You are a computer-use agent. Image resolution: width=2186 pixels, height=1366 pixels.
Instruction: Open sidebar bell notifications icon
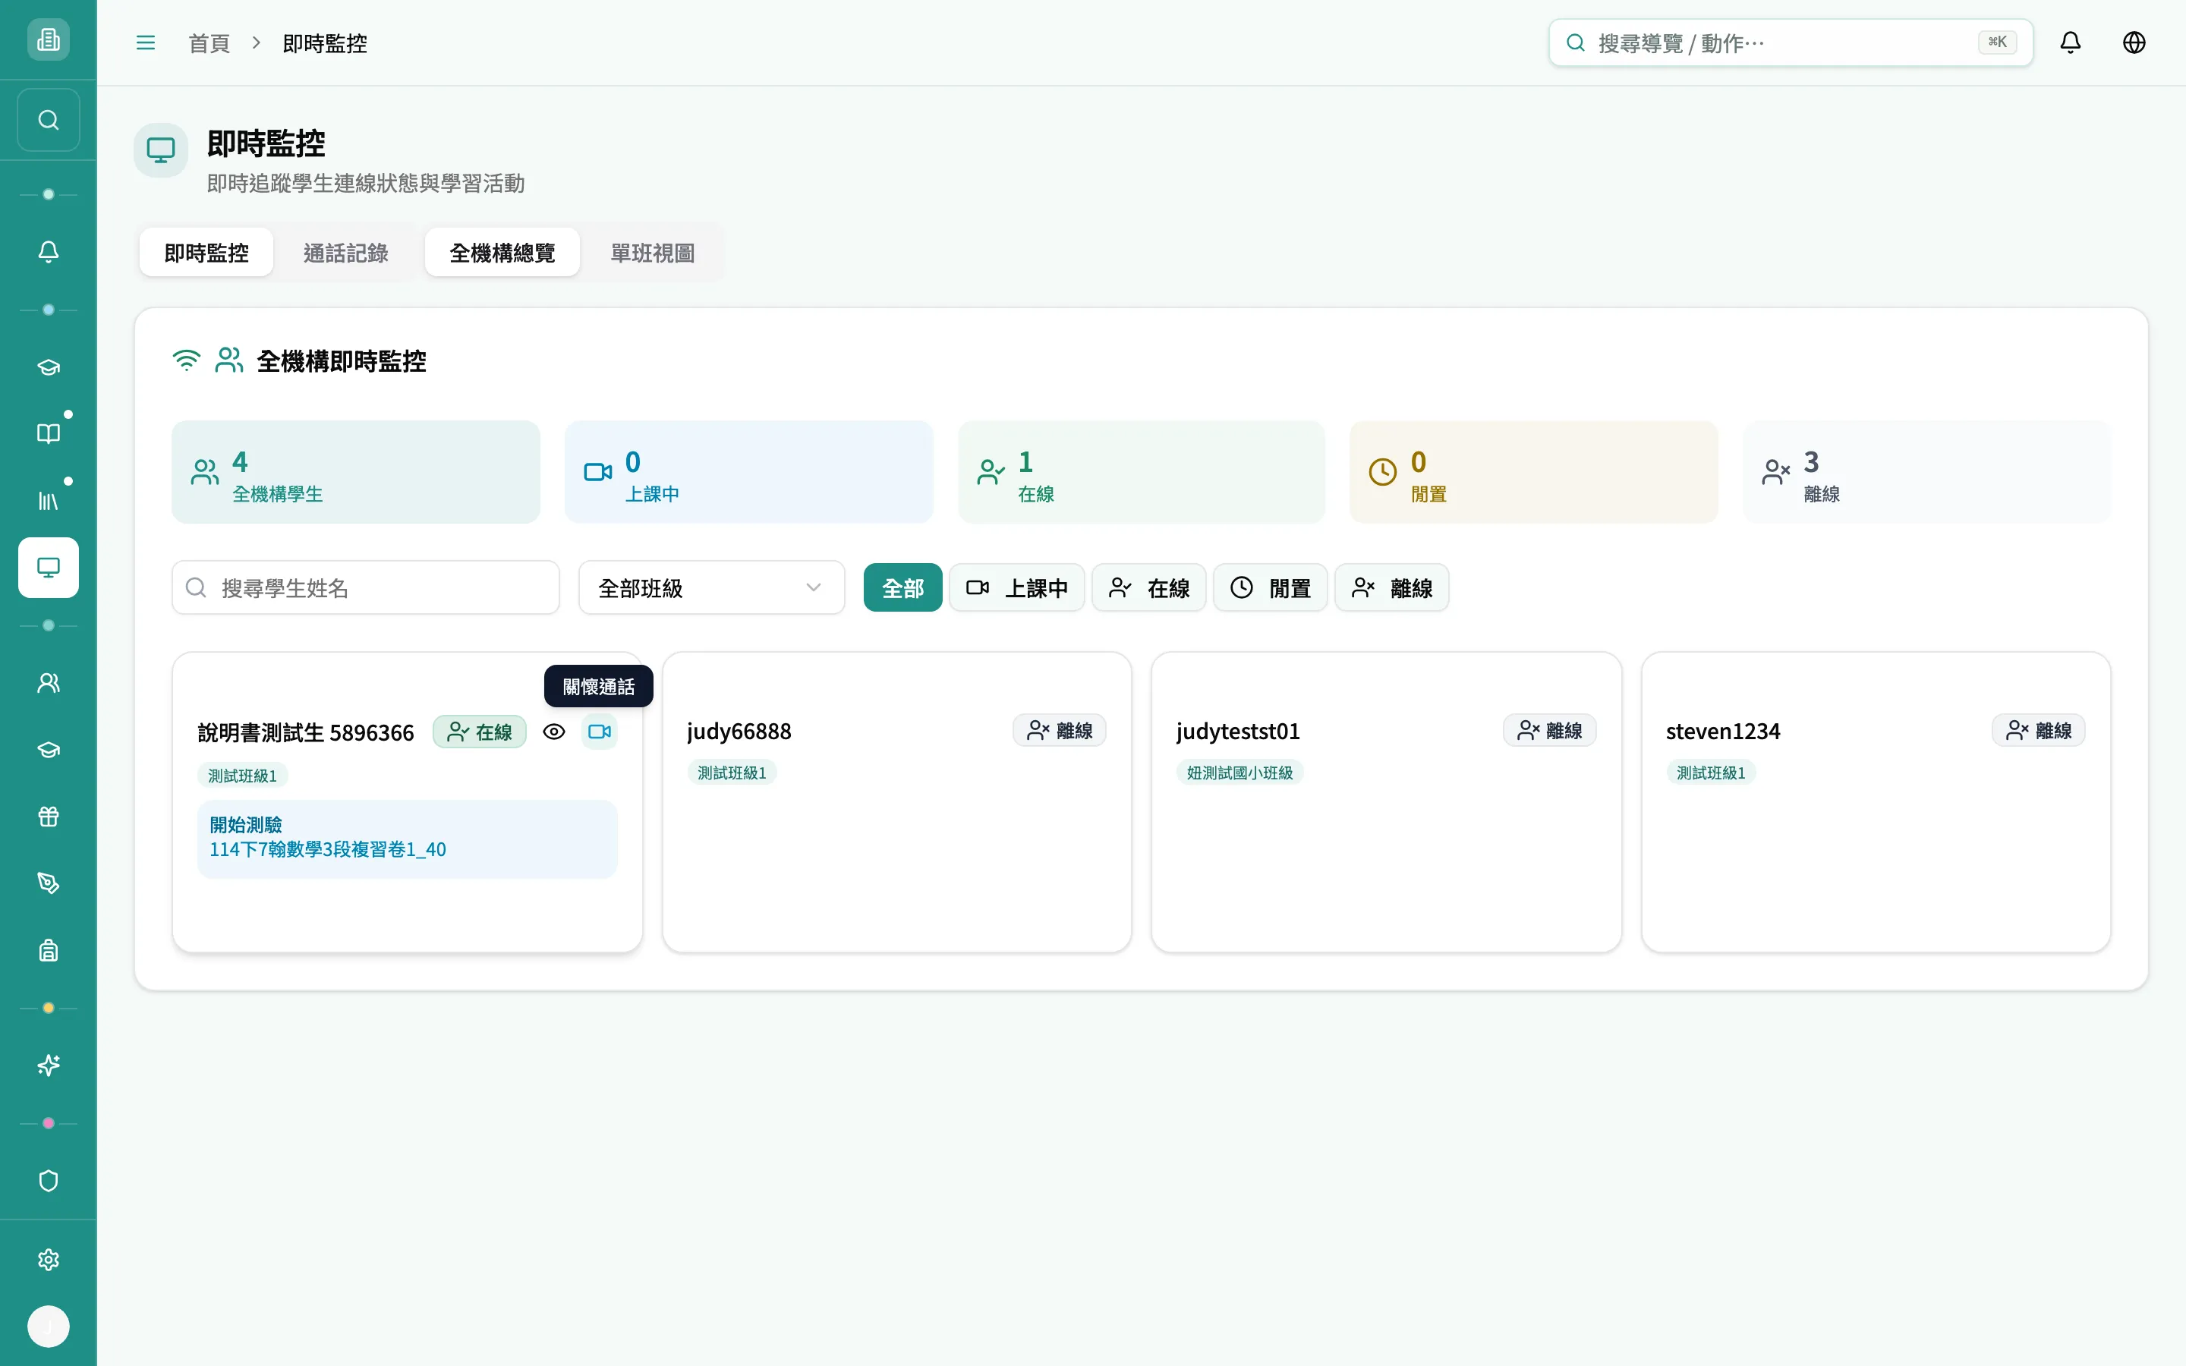click(48, 251)
